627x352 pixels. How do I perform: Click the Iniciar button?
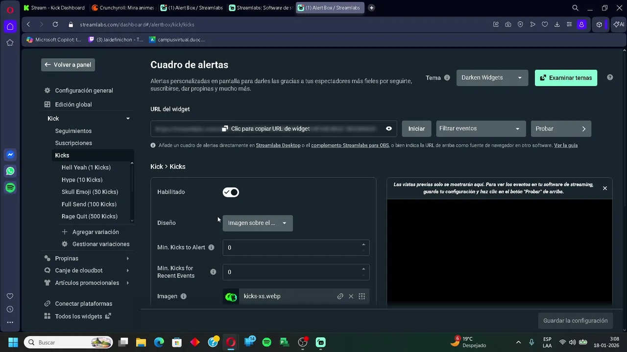click(x=416, y=129)
